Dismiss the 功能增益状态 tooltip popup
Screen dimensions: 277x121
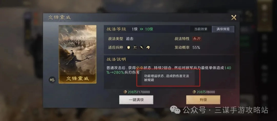(168, 78)
